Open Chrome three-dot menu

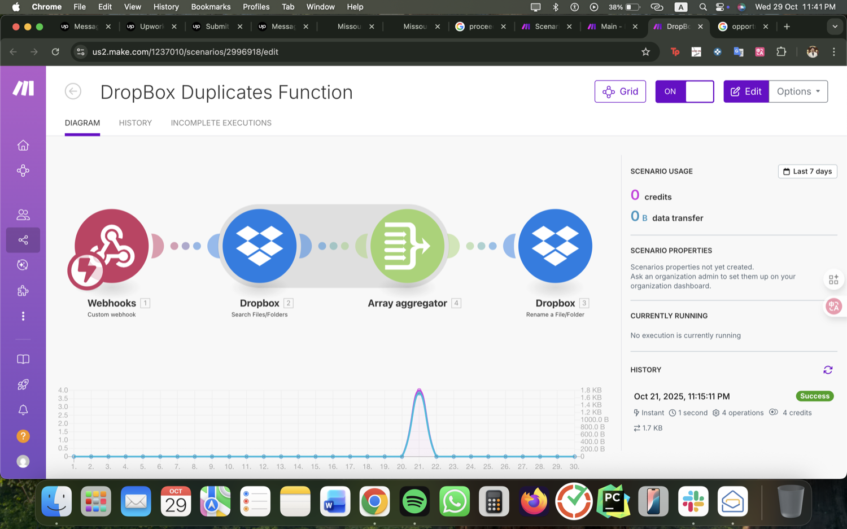(x=833, y=52)
